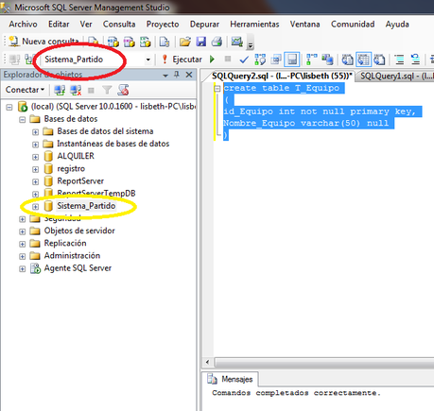Switch results to grid output
The width and height of the screenshot is (434, 411).
click(363, 60)
